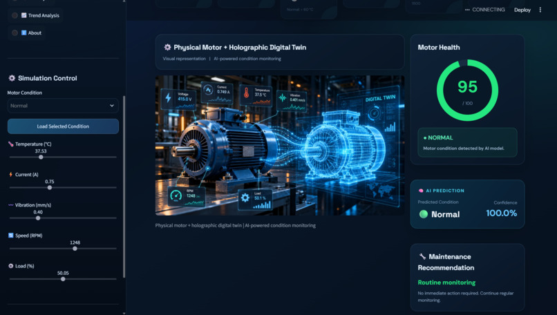
Task: Click the Simulation Control gear icon
Action: [12, 78]
